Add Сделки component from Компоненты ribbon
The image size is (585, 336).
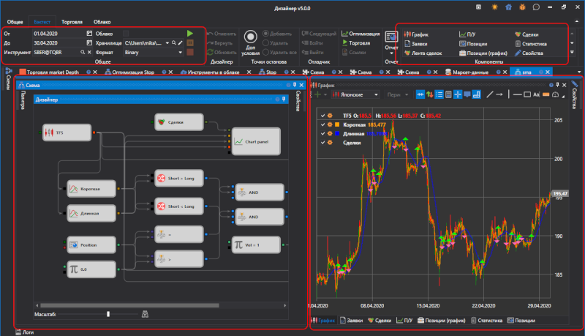[526, 34]
